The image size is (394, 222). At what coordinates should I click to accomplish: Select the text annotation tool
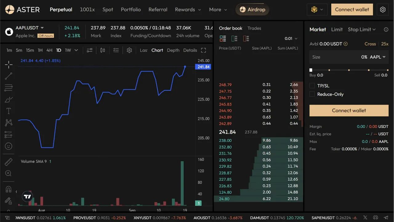8,111
